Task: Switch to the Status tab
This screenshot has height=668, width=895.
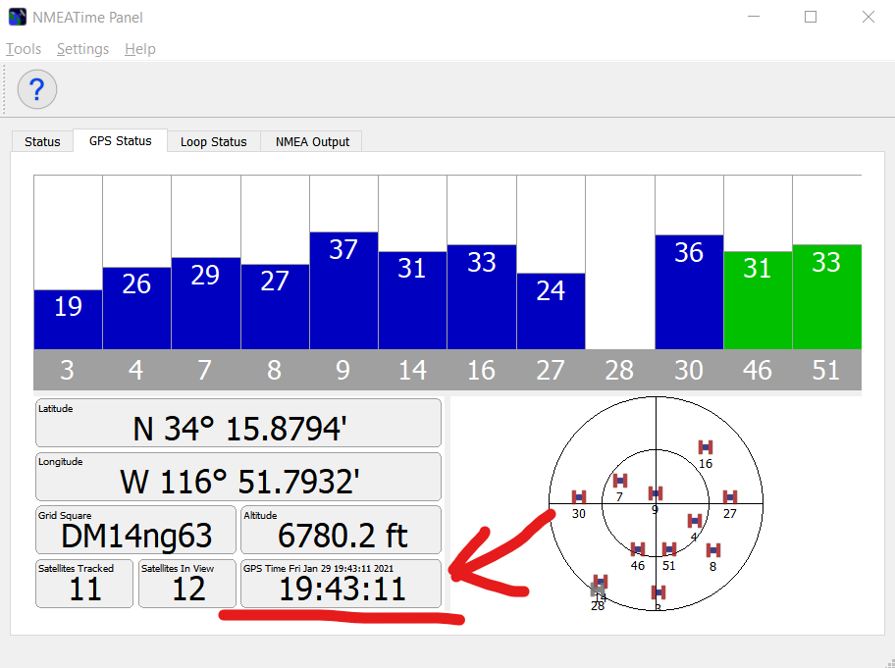Action: 42,141
